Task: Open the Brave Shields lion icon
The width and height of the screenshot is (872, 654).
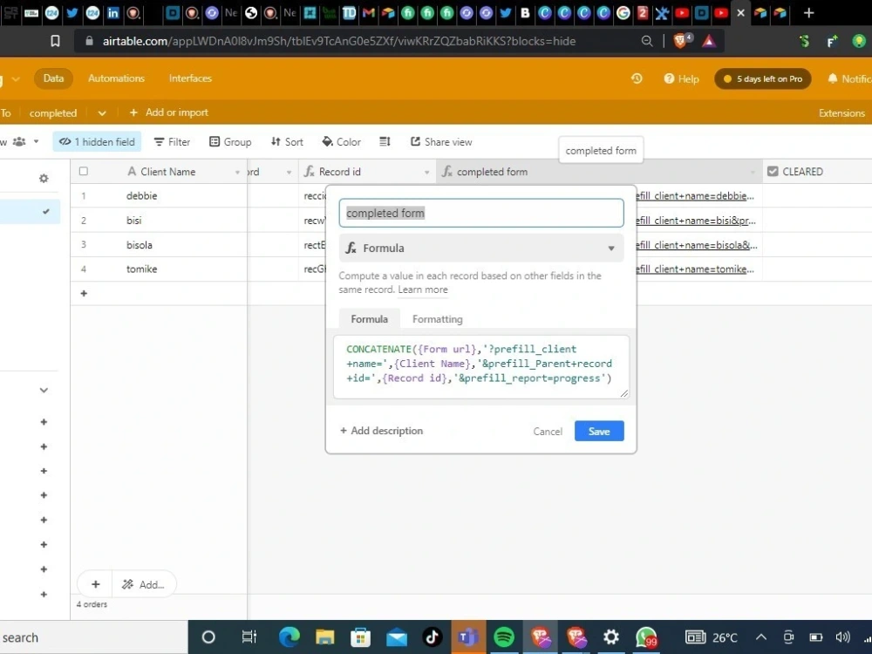Action: tap(679, 41)
